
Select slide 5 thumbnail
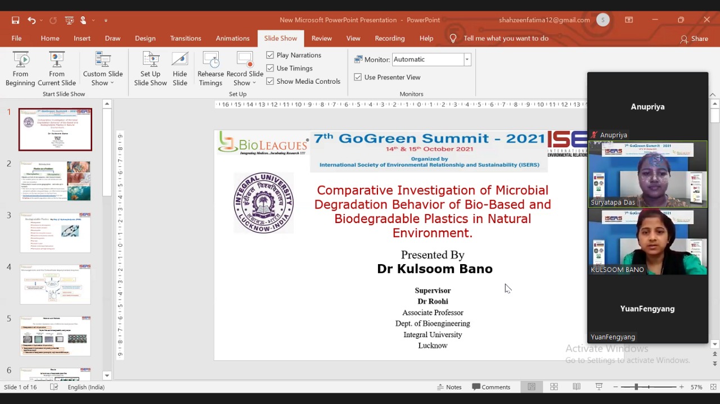tap(55, 336)
